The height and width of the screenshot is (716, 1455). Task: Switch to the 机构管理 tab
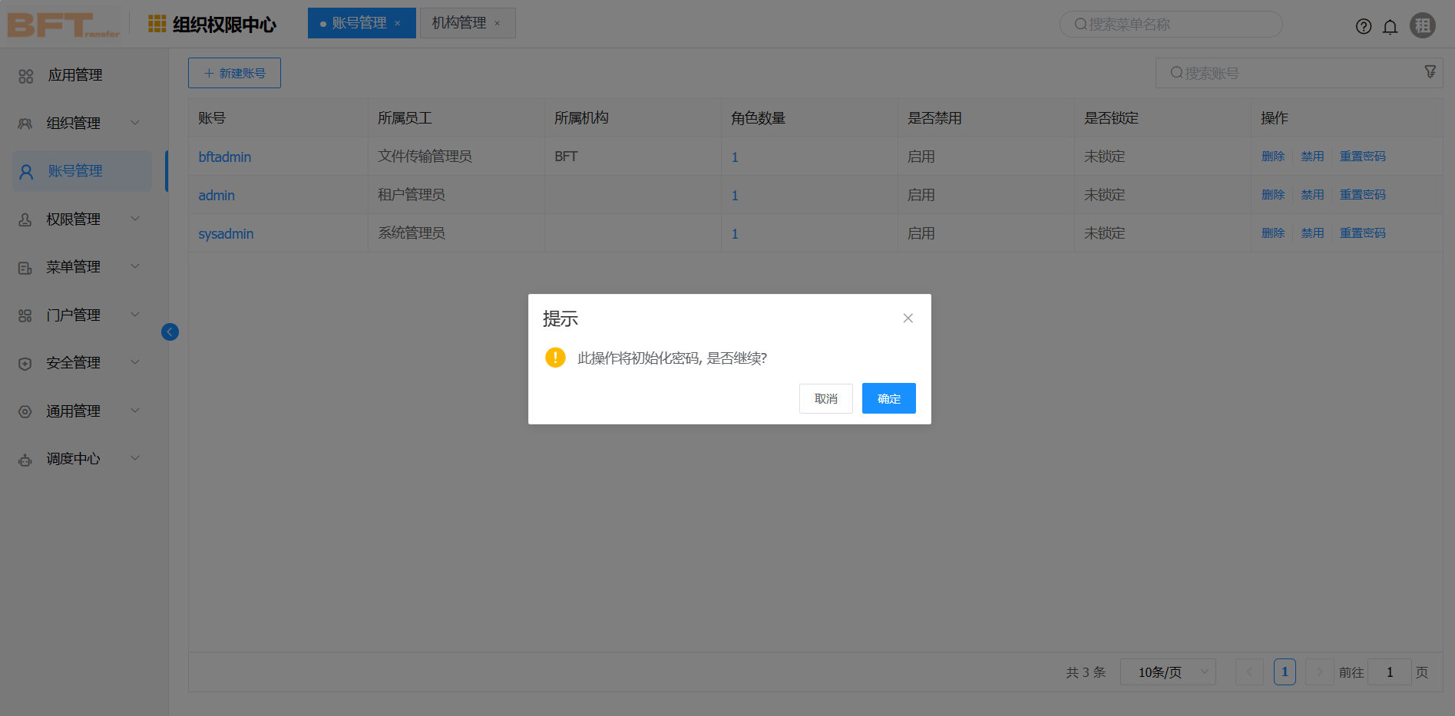pyautogui.click(x=459, y=23)
